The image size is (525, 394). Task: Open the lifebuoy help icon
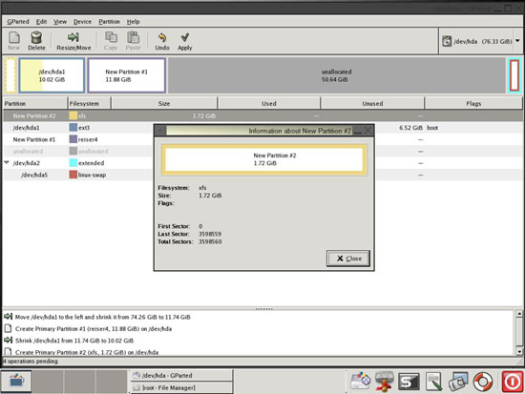click(x=482, y=382)
